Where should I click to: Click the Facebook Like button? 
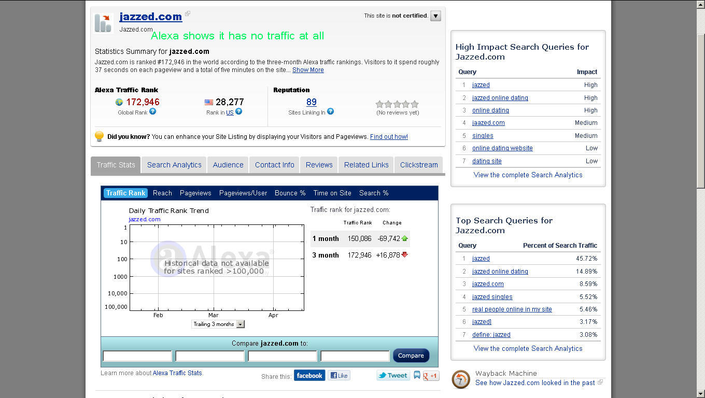click(339, 376)
